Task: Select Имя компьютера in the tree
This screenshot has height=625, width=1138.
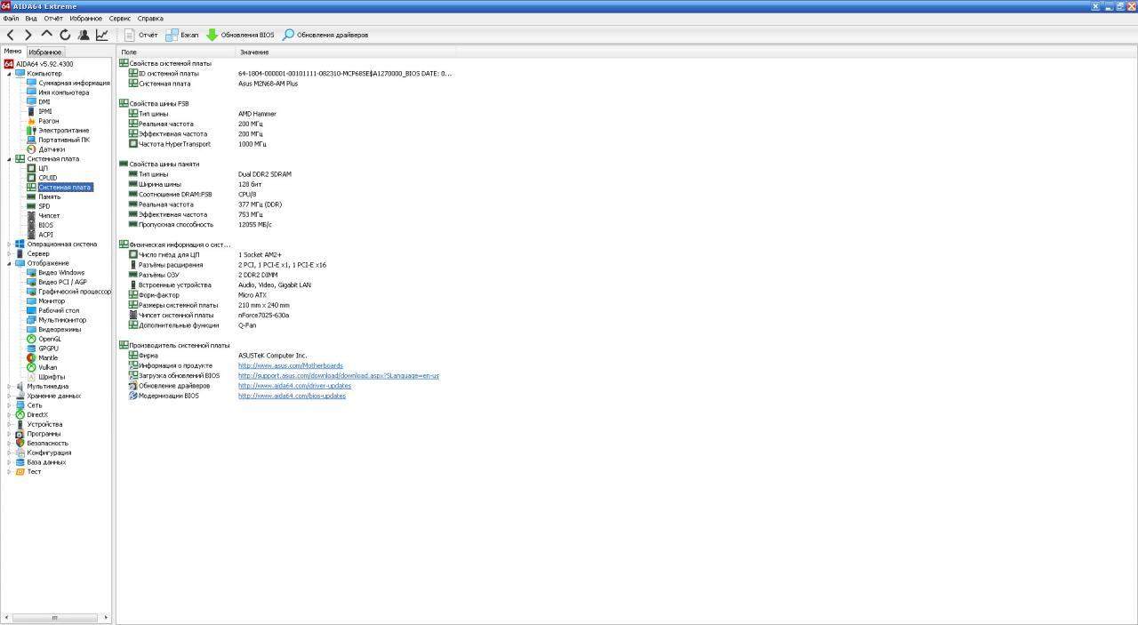Action: pyautogui.click(x=63, y=92)
